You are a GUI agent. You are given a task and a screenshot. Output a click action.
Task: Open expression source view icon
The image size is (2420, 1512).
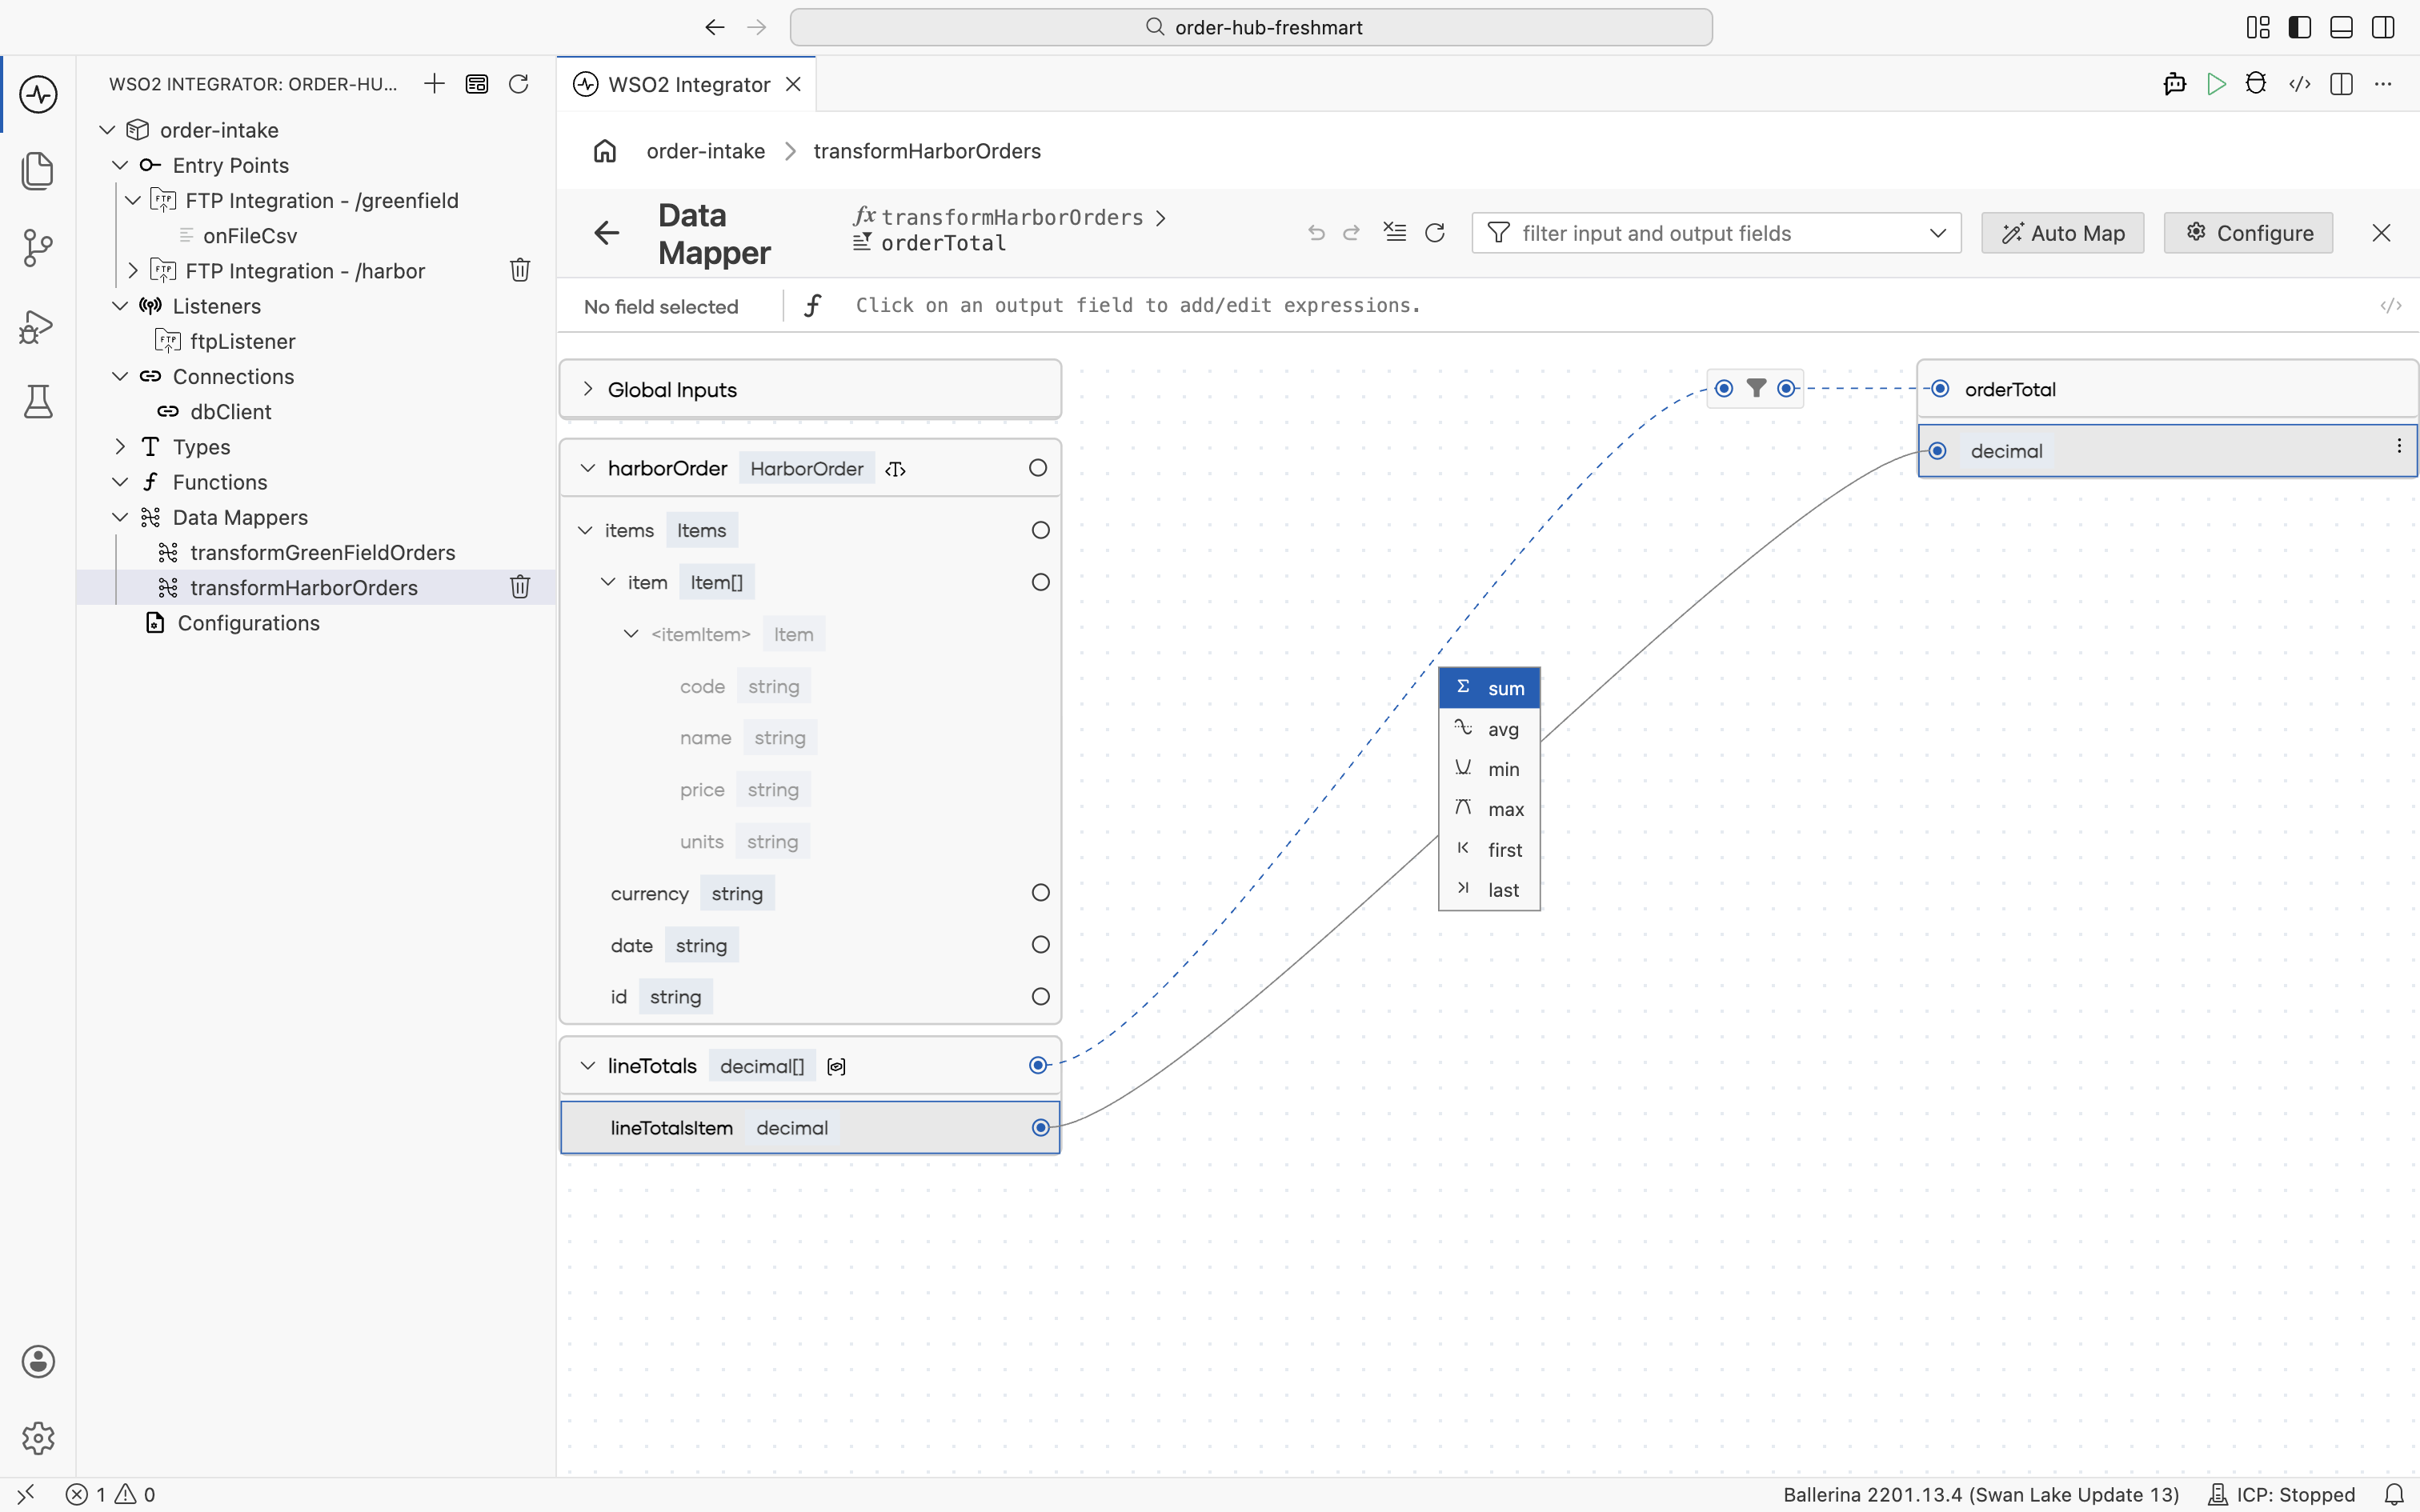[2390, 306]
